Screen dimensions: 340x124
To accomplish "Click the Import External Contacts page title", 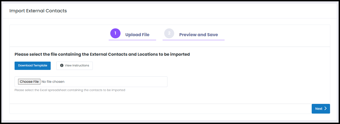I will [x=38, y=11].
